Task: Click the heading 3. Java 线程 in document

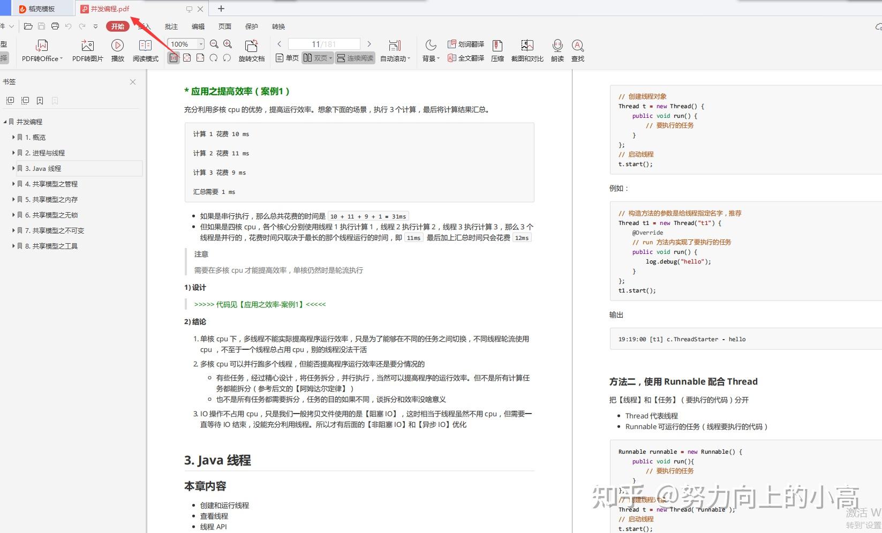Action: point(217,460)
